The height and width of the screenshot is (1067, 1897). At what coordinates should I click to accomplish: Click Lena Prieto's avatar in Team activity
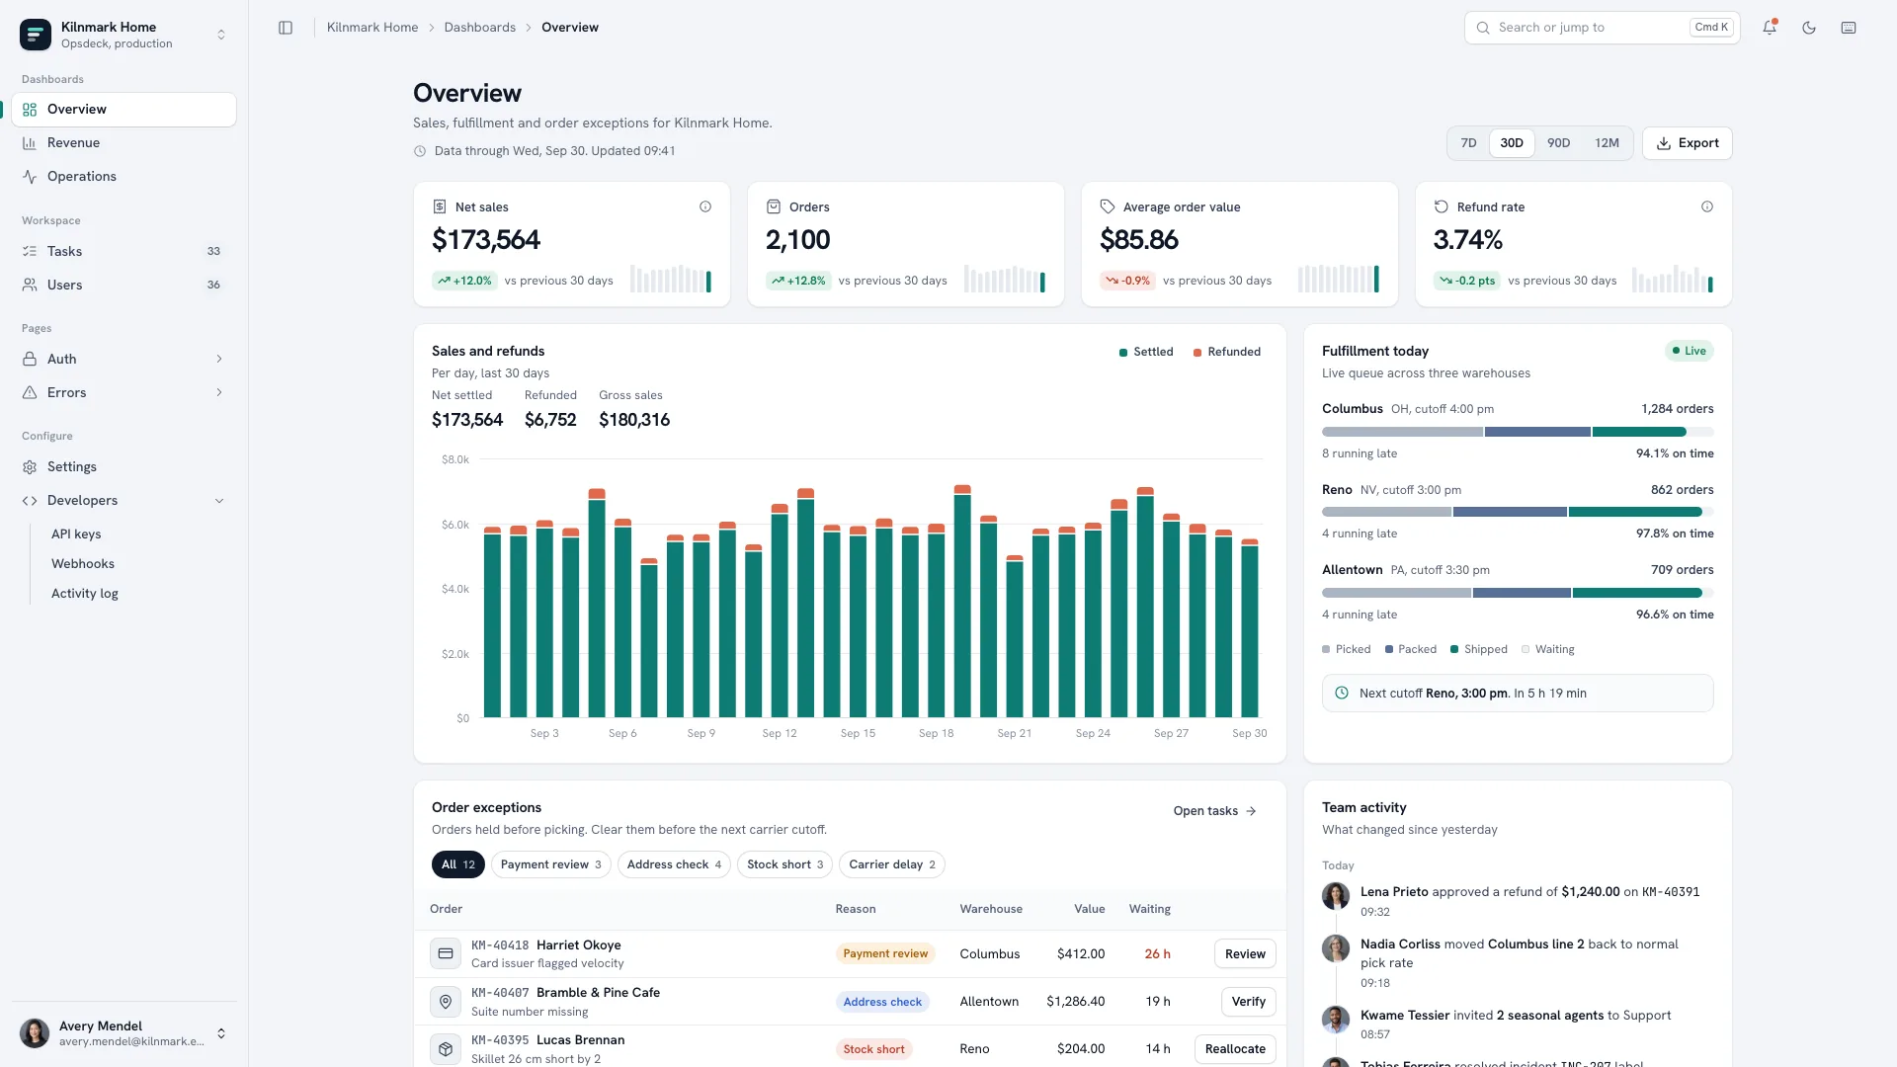coord(1336,896)
